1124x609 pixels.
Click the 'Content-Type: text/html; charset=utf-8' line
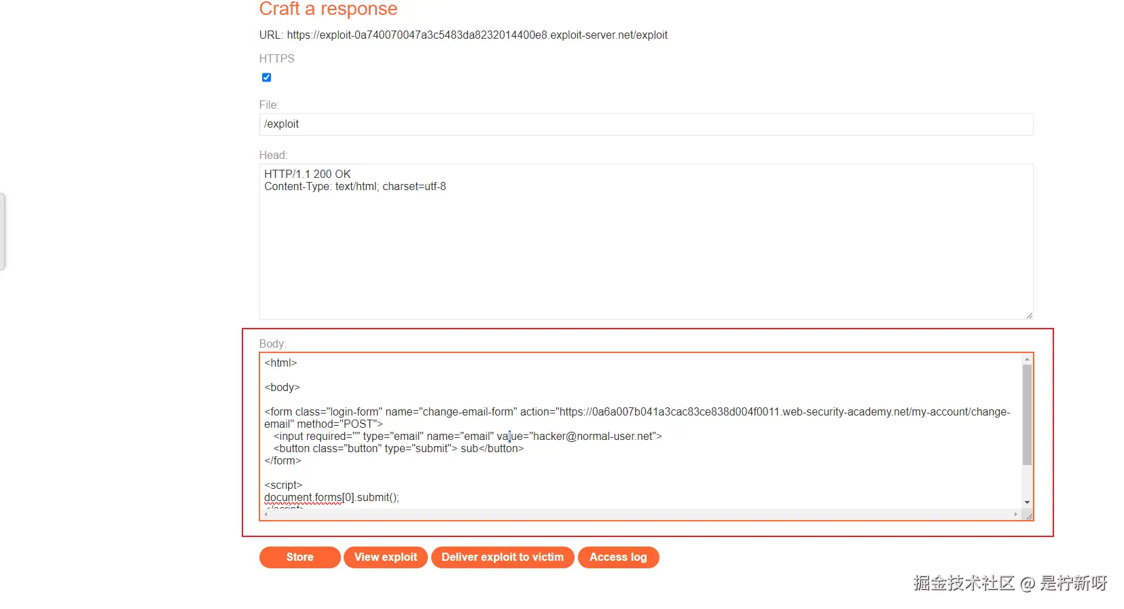tap(355, 187)
